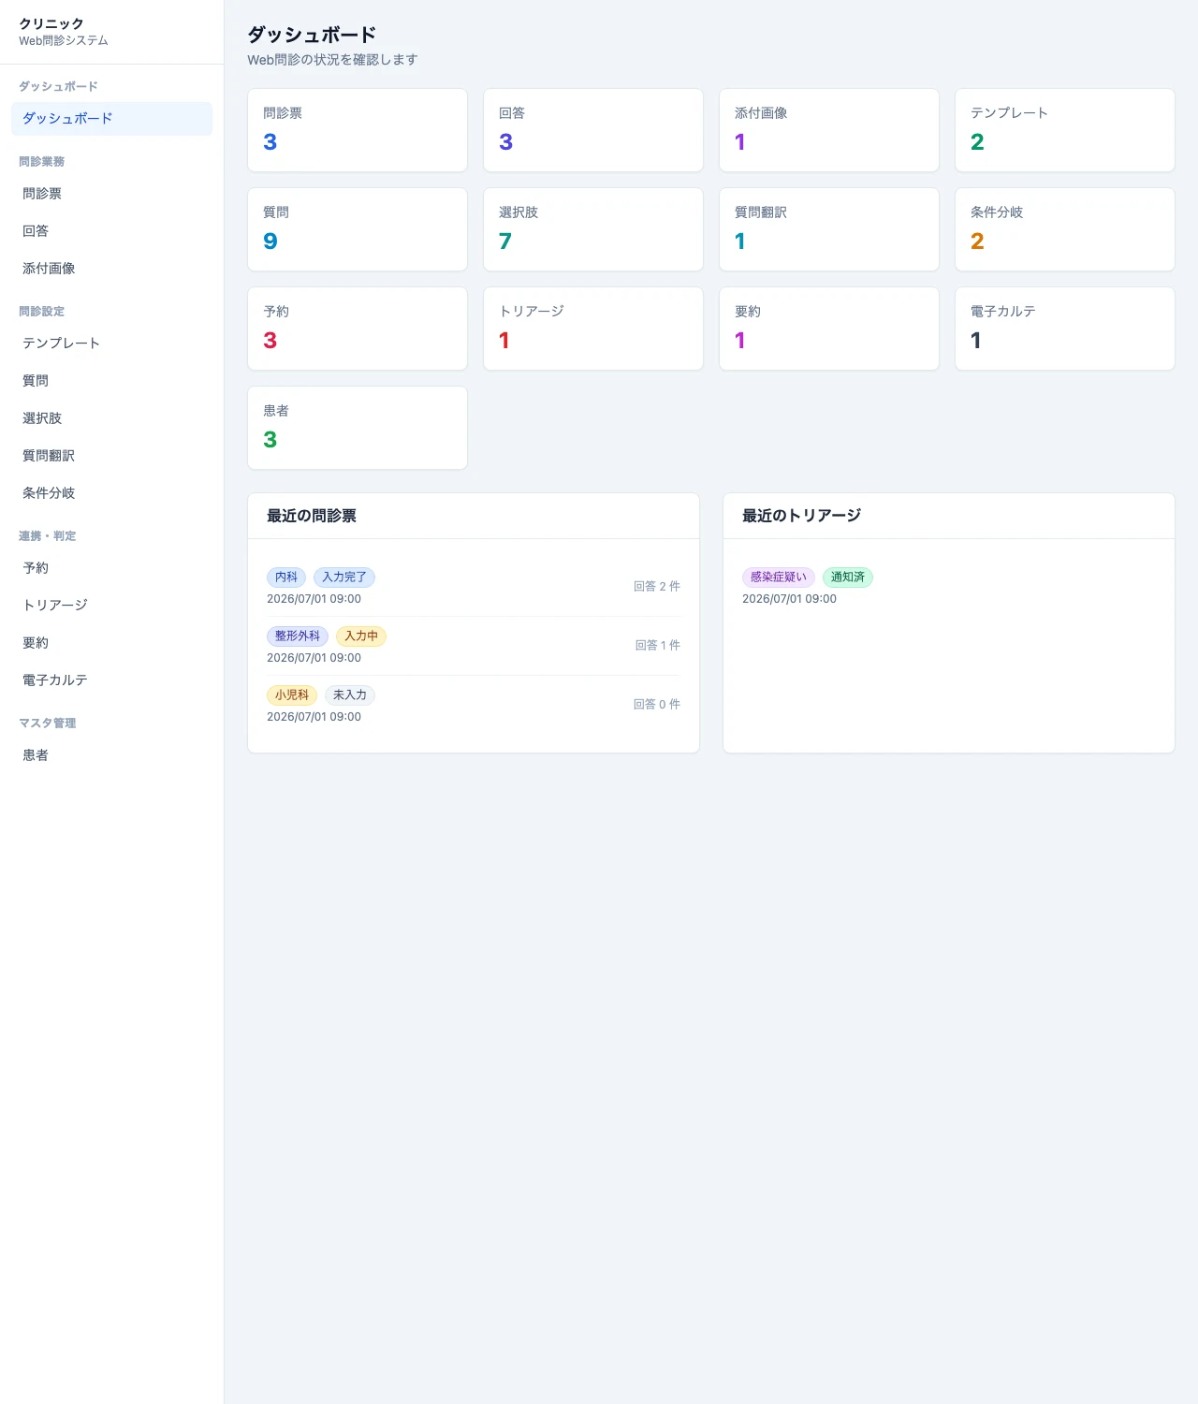
Task: Open 条件分岐 sidebar entry
Action: point(111,493)
